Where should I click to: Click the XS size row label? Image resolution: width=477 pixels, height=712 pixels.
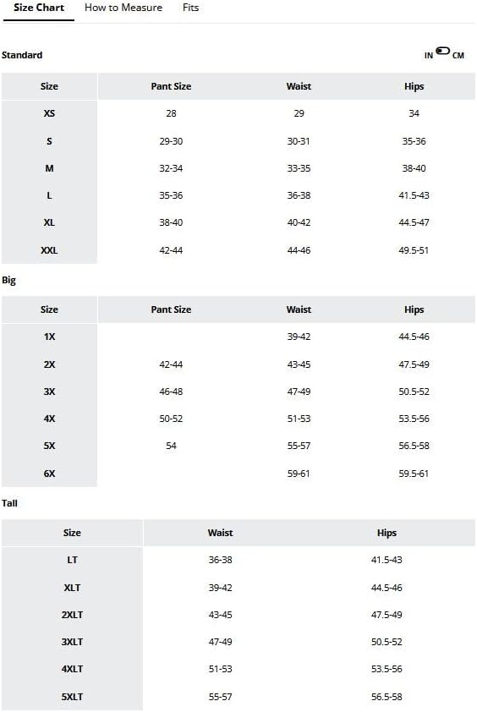tap(49, 113)
